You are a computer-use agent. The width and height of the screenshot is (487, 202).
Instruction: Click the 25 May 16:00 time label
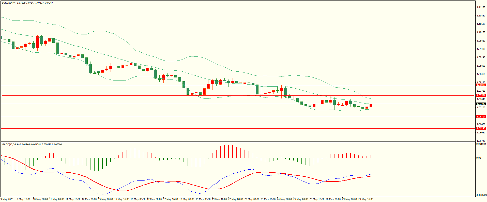[317, 199]
